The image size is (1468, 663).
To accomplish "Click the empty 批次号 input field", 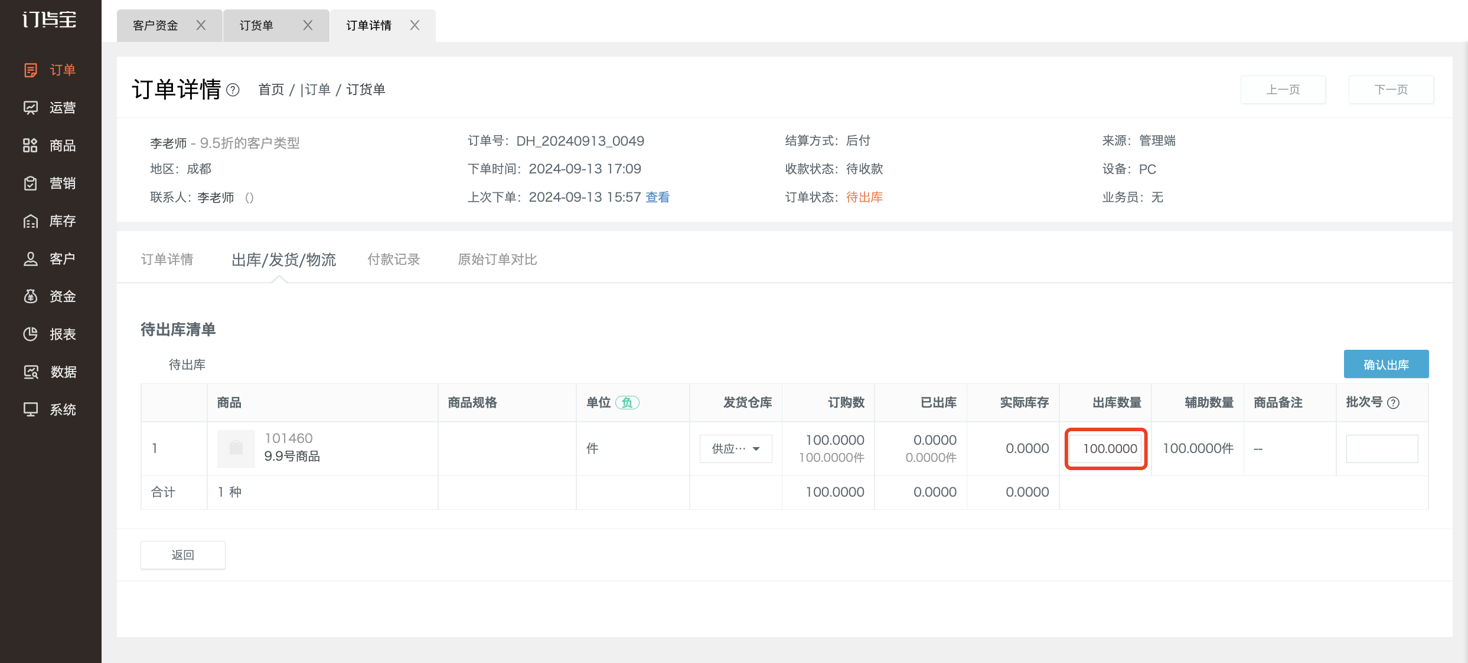I will pyautogui.click(x=1382, y=449).
